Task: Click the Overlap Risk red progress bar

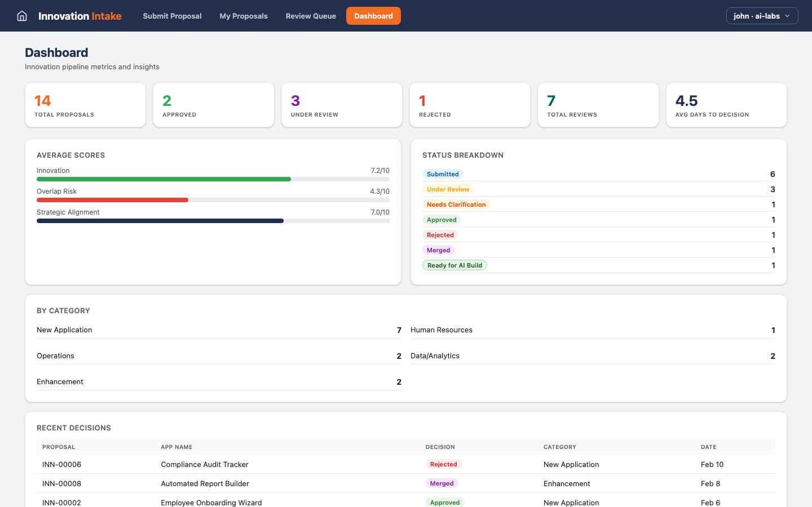Action: tap(112, 199)
